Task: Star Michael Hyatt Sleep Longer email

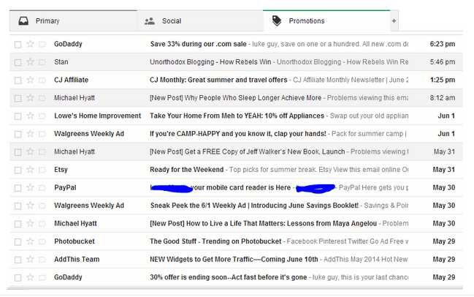Action: coord(30,97)
